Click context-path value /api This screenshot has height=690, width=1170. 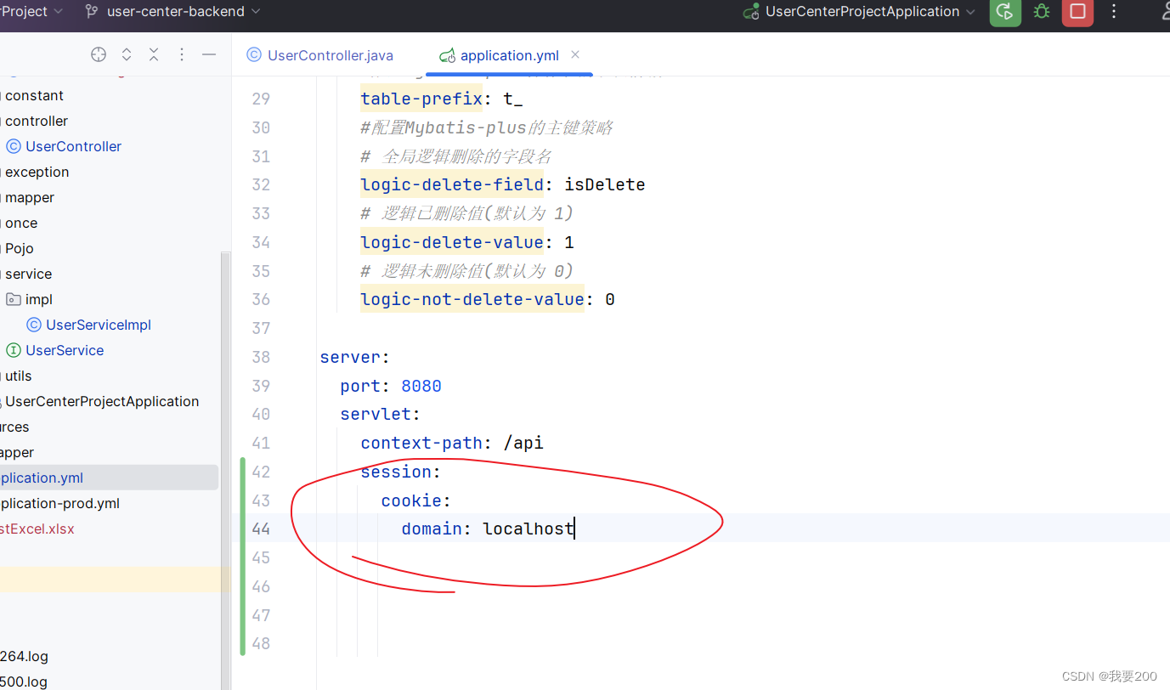coord(523,443)
